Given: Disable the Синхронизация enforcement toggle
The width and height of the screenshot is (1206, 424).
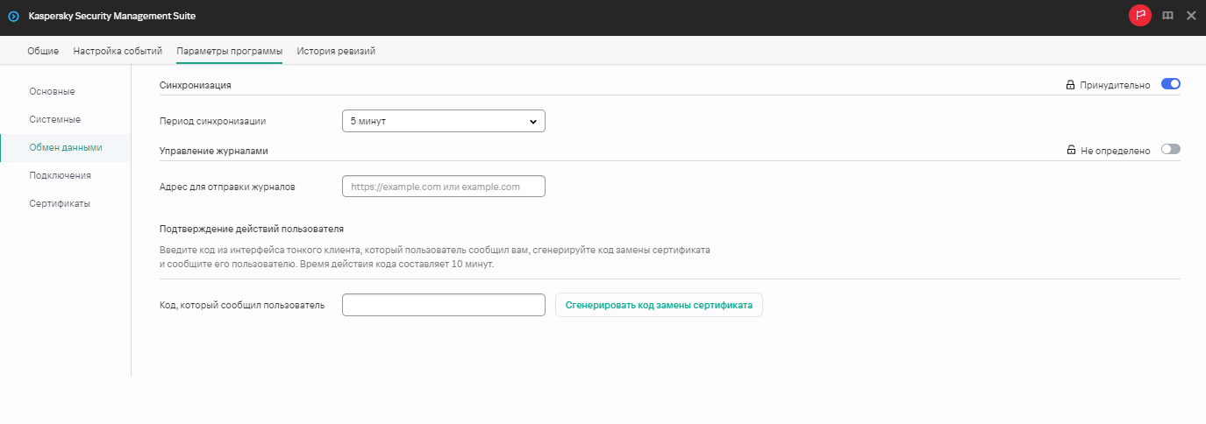Looking at the screenshot, I should [1170, 84].
